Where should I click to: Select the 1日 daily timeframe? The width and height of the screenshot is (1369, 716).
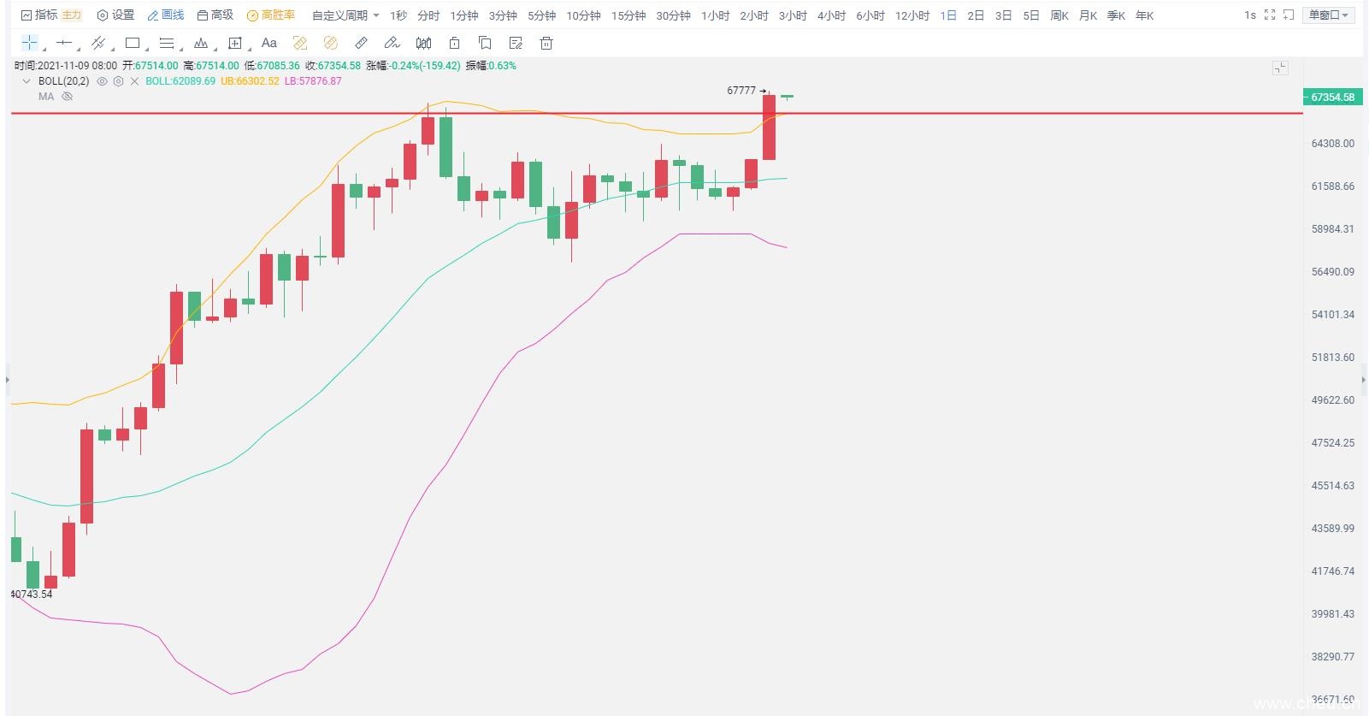pyautogui.click(x=948, y=15)
